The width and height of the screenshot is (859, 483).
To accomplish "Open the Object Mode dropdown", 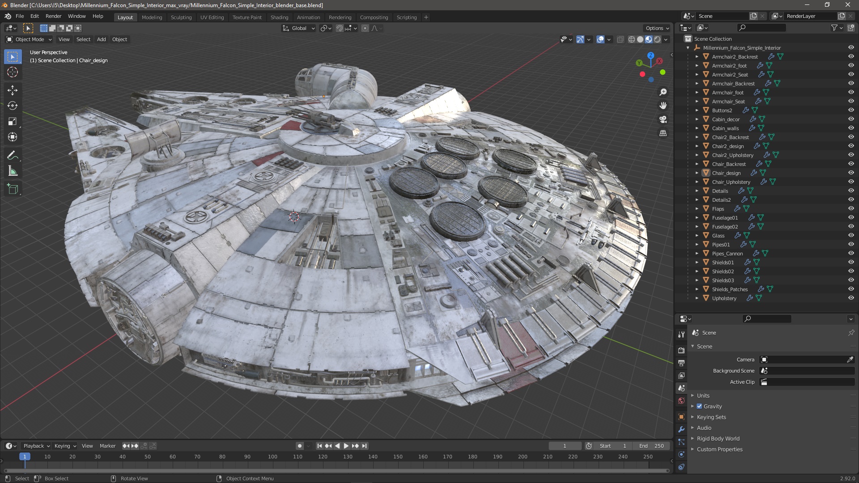I will click(x=29, y=39).
